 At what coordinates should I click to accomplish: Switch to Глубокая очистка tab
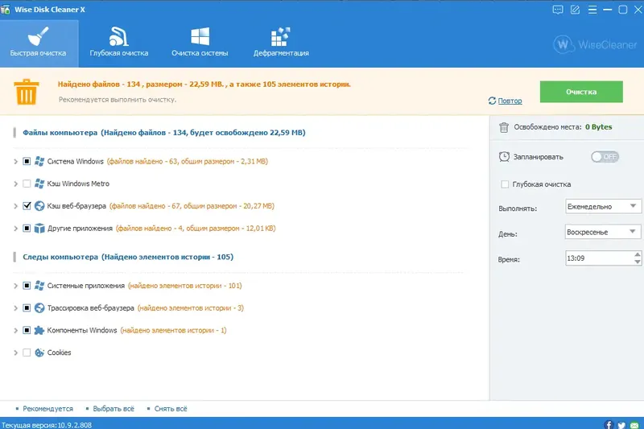click(x=119, y=43)
